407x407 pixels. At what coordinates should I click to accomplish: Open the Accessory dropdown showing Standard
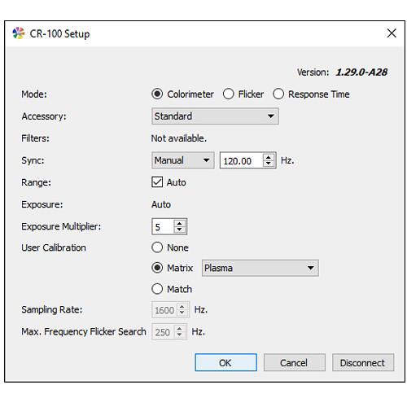tap(215, 116)
